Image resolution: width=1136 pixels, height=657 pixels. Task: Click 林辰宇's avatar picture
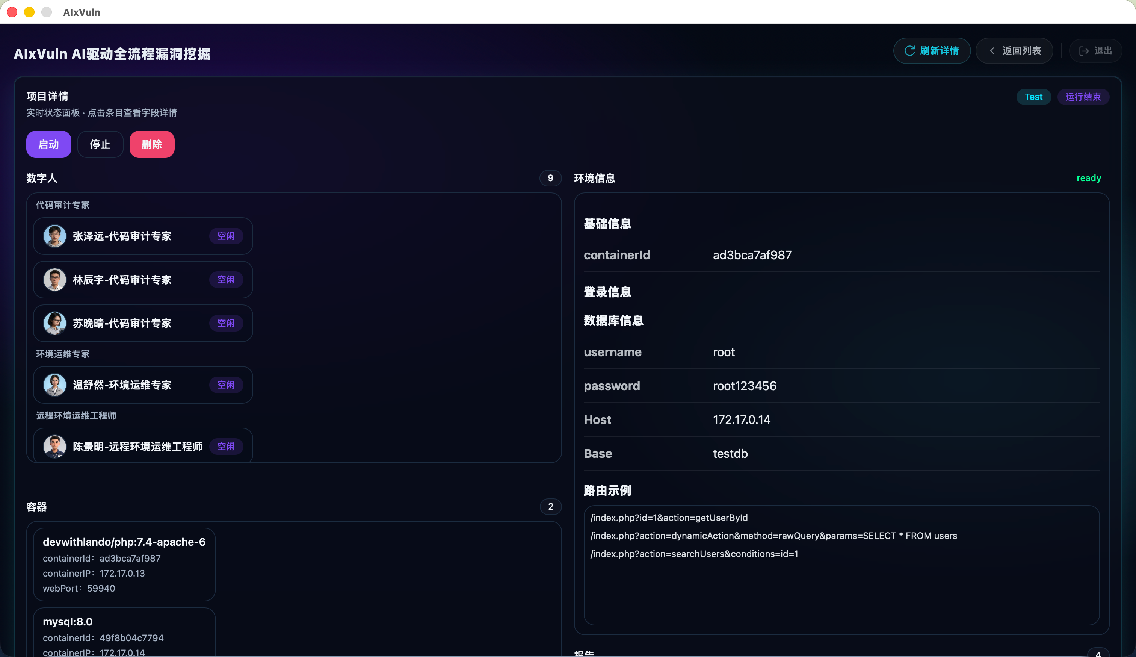click(54, 280)
